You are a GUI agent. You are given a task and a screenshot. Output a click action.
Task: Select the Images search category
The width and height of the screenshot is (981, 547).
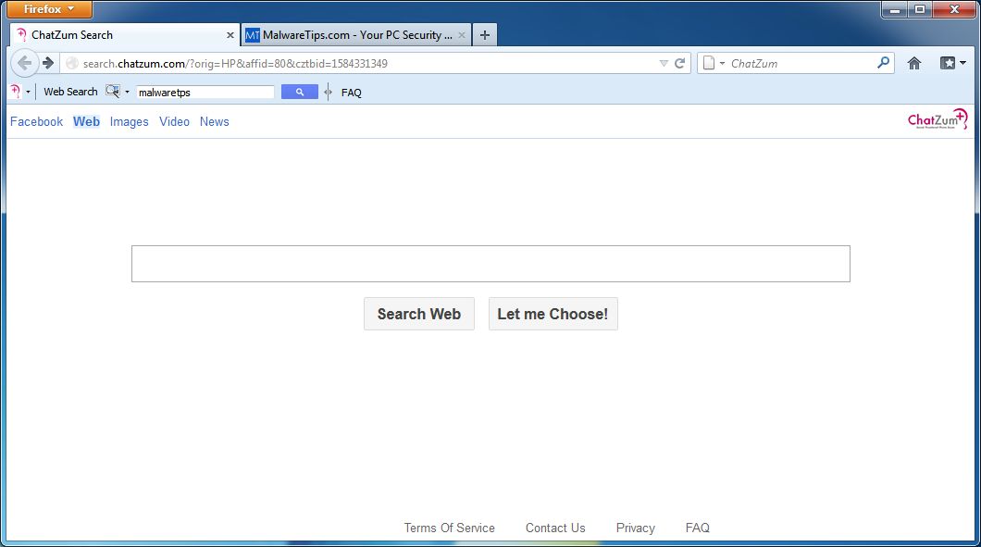coord(130,121)
